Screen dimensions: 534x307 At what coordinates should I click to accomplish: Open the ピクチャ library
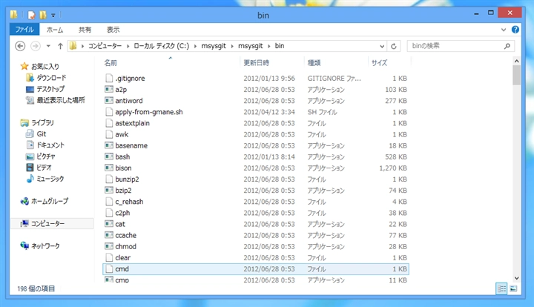tap(46, 156)
